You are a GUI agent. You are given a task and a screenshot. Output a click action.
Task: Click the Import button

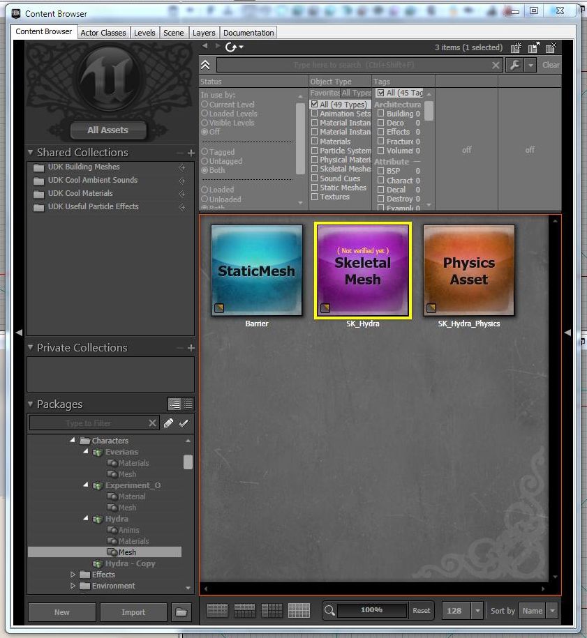point(133,612)
